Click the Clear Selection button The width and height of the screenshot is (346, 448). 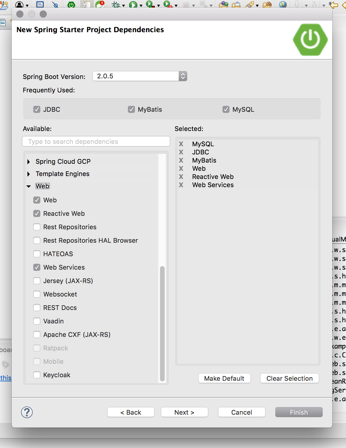289,378
